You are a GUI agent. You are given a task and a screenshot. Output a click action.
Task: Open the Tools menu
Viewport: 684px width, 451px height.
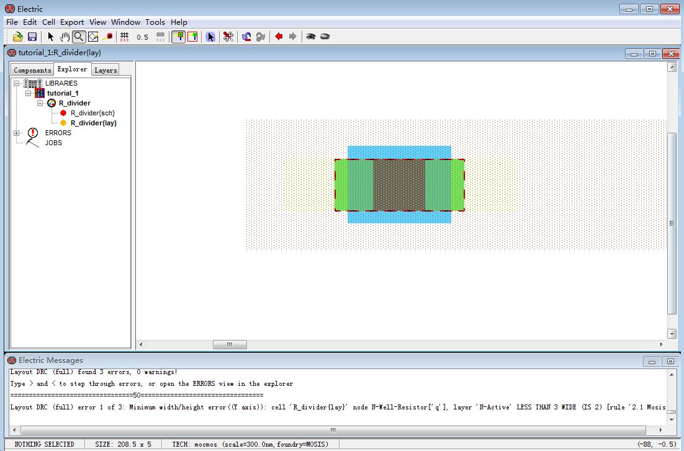point(155,22)
